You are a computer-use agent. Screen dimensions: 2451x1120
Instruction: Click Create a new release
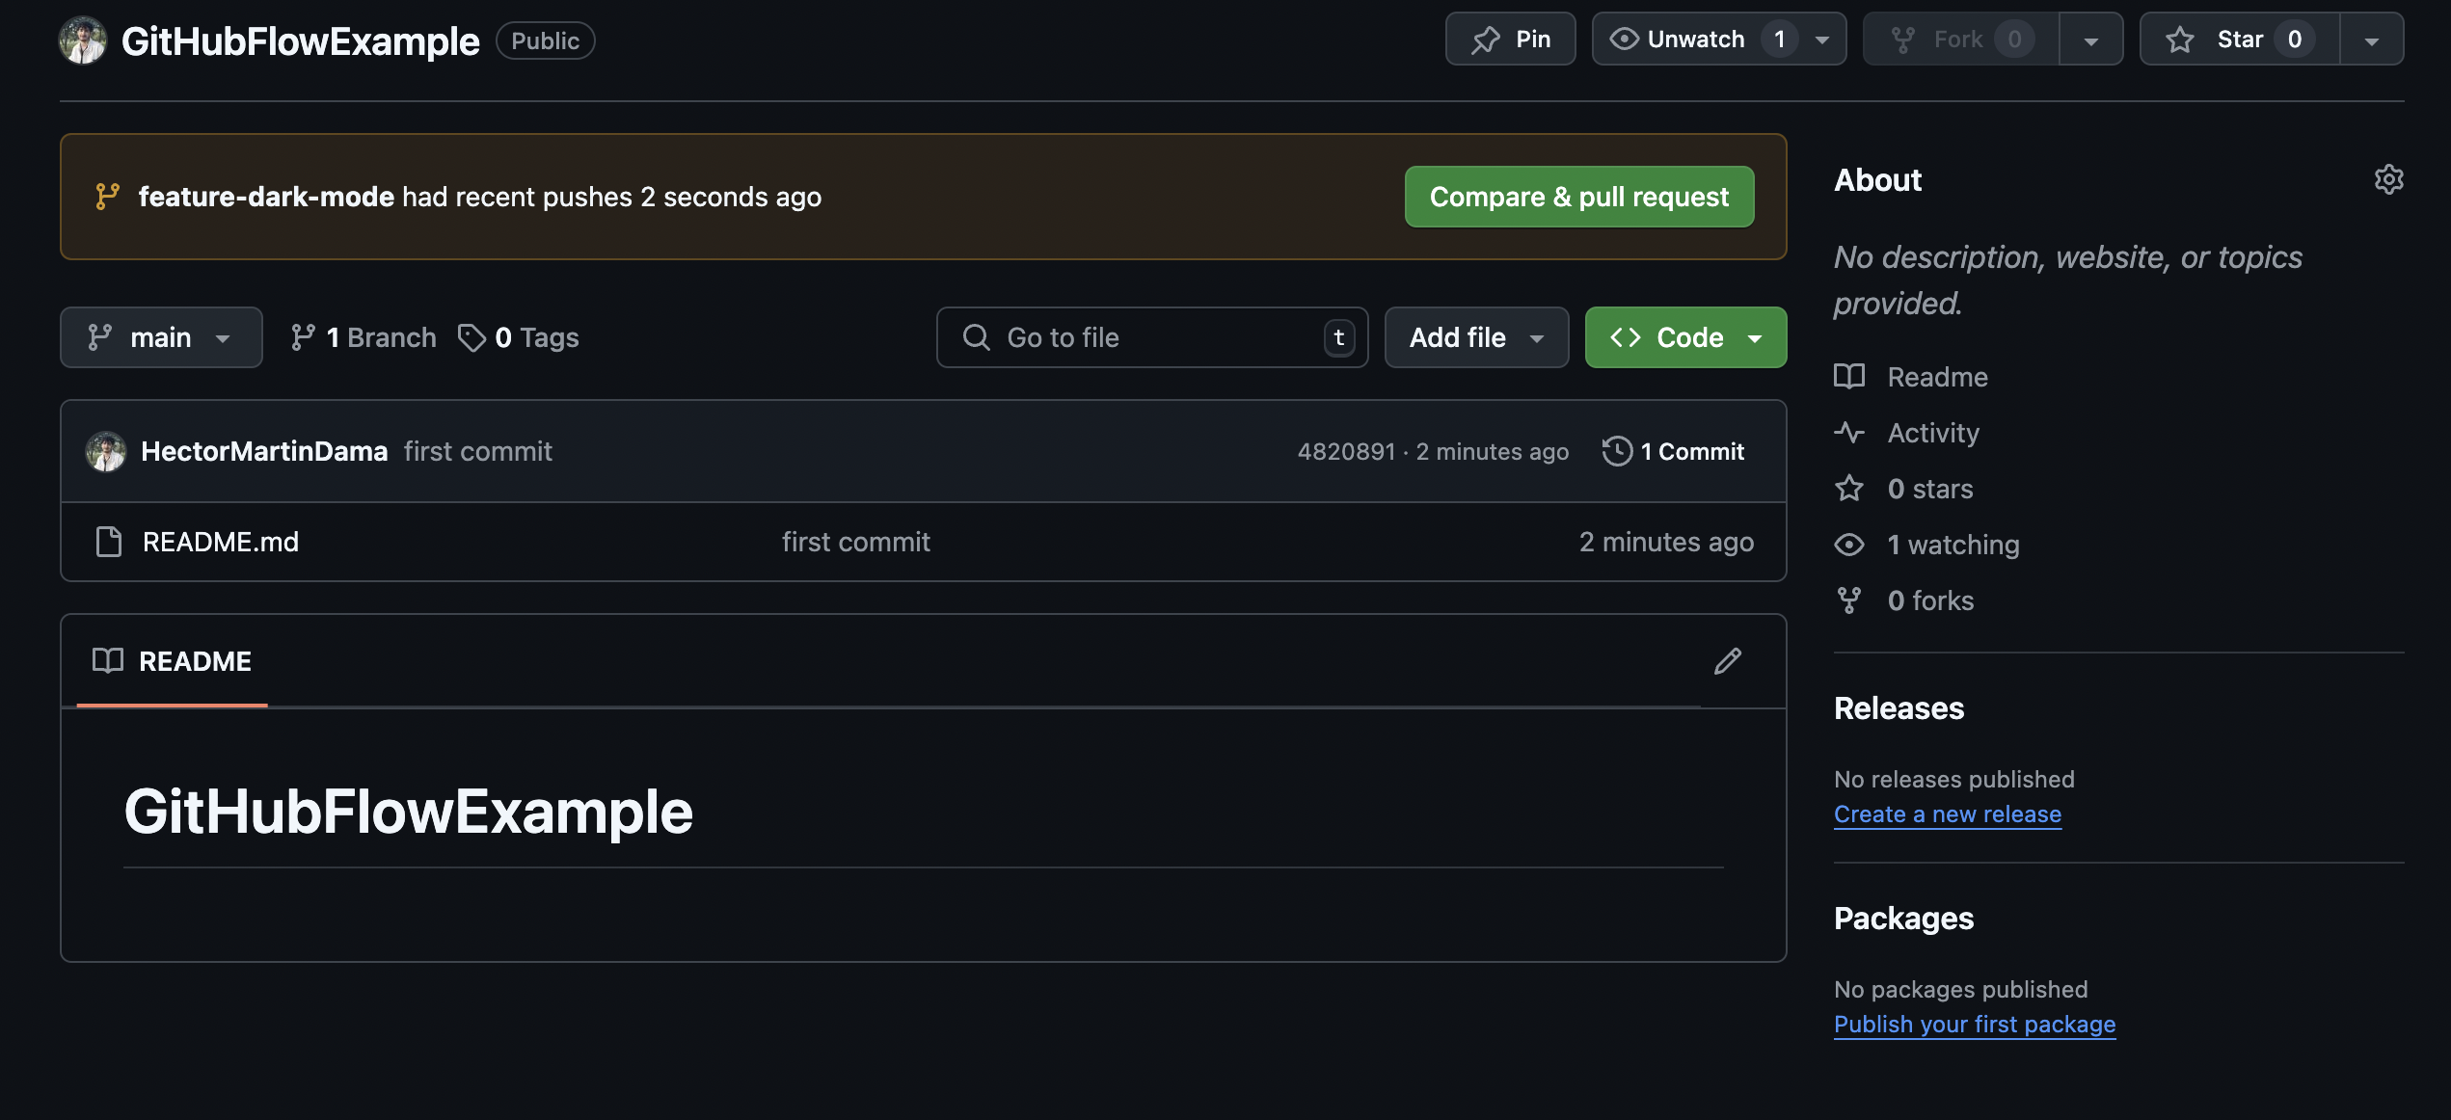tap(1948, 814)
